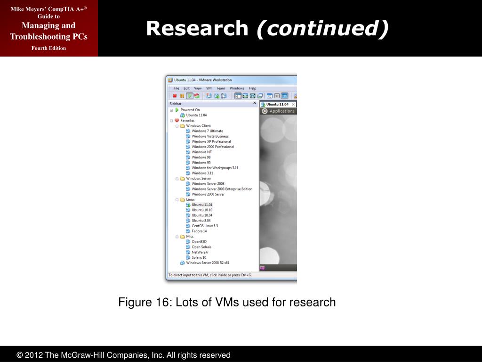Select the Windows 95 VM
Screen dimensions: 482x362
(x=201, y=163)
